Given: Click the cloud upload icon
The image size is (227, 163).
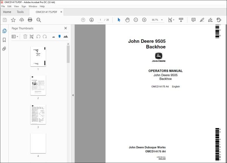Looking at the screenshot, I should click(22, 20).
